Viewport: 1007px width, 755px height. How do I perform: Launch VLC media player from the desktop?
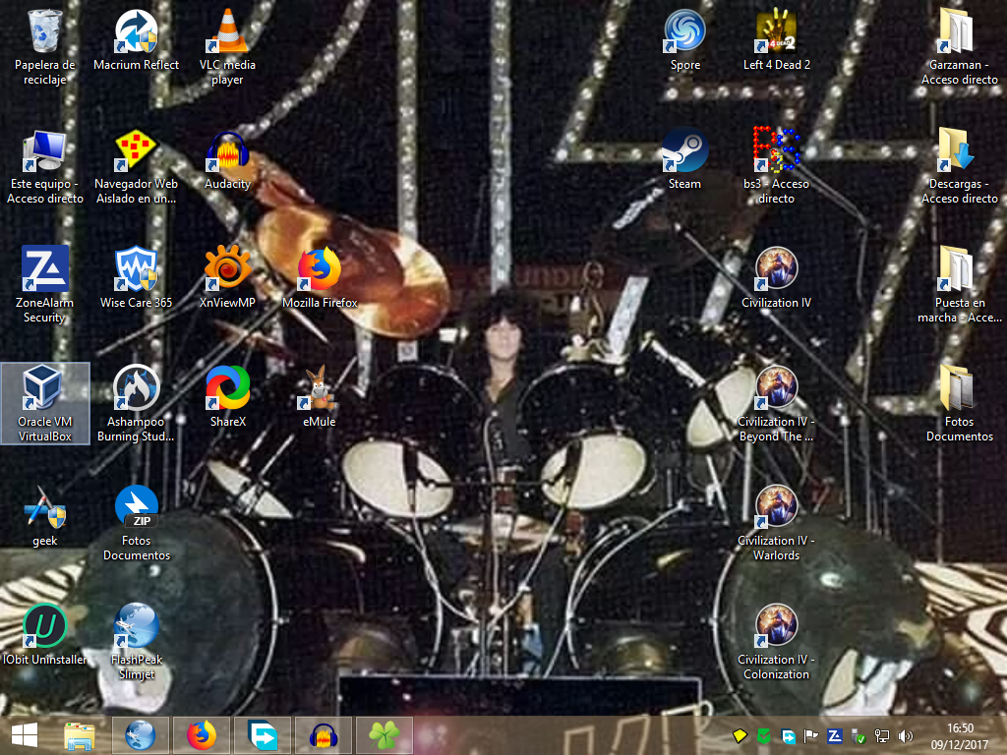pyautogui.click(x=227, y=46)
